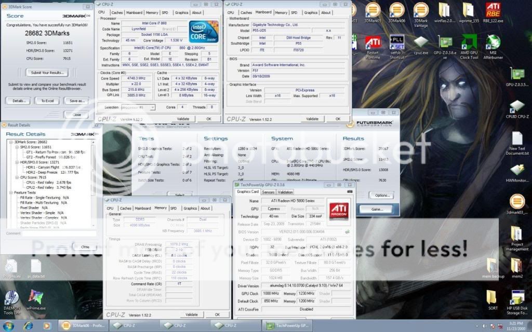Launch the 3DMark06 desktop shortcut
532x332 pixels.
(396, 13)
